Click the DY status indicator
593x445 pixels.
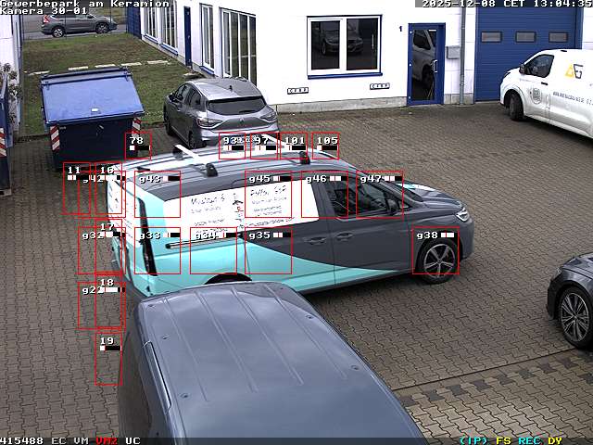(554, 440)
